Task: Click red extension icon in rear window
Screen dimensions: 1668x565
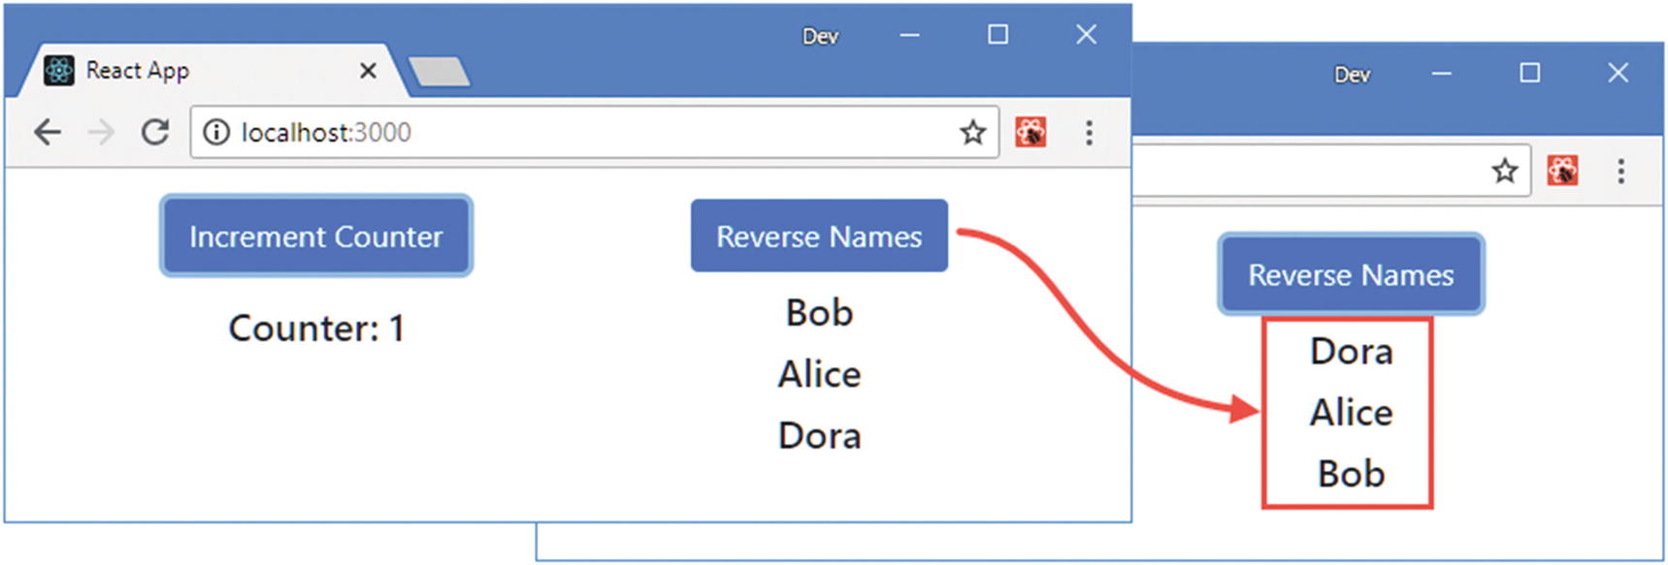Action: click(1562, 172)
